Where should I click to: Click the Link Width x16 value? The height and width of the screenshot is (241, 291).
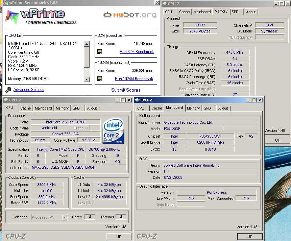point(191,198)
